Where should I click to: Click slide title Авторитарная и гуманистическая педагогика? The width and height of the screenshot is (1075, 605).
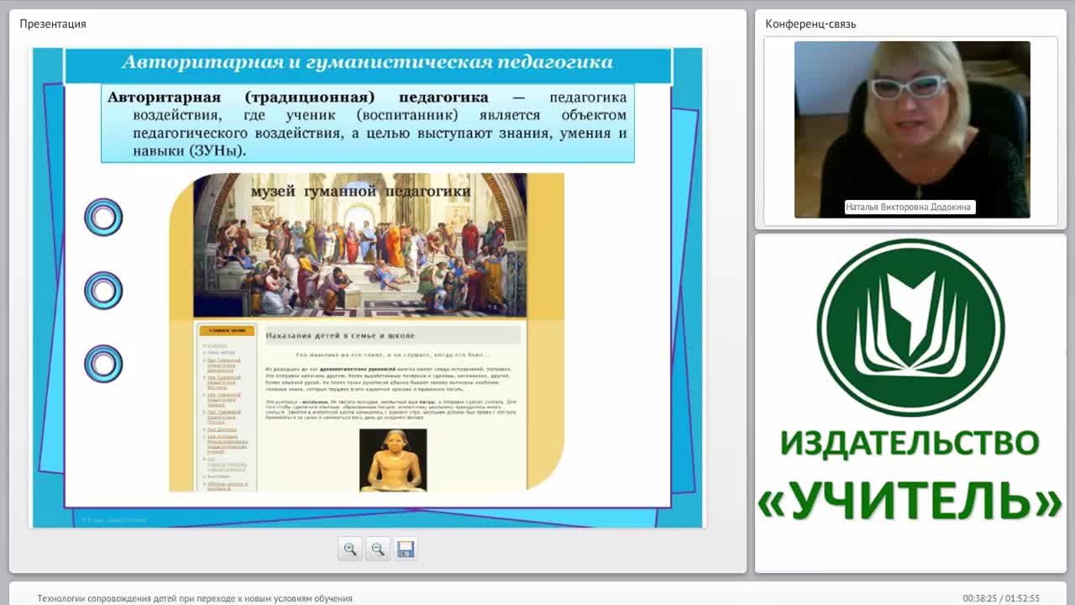pyautogui.click(x=368, y=63)
